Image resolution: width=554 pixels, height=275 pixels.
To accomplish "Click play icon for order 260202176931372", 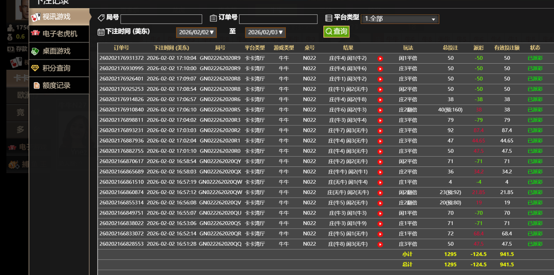I will tap(380, 58).
